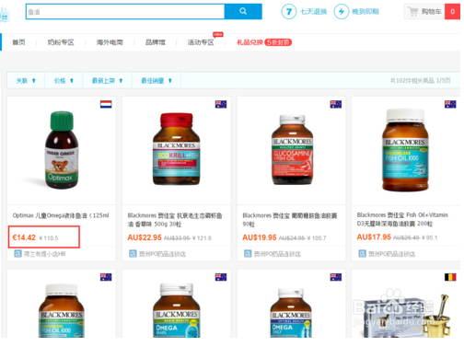This screenshot has height=358, width=464.
Task: Click the results count and page indicator
Action: coord(420,81)
